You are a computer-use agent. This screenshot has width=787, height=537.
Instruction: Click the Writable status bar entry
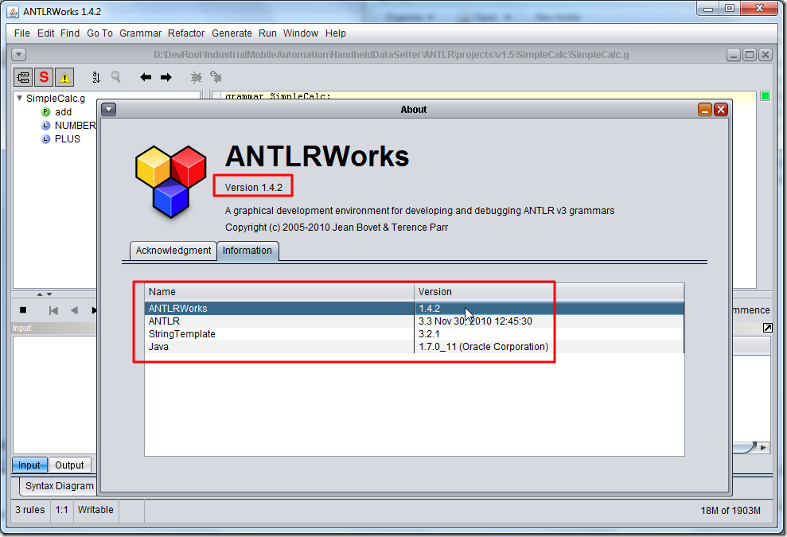pyautogui.click(x=95, y=510)
